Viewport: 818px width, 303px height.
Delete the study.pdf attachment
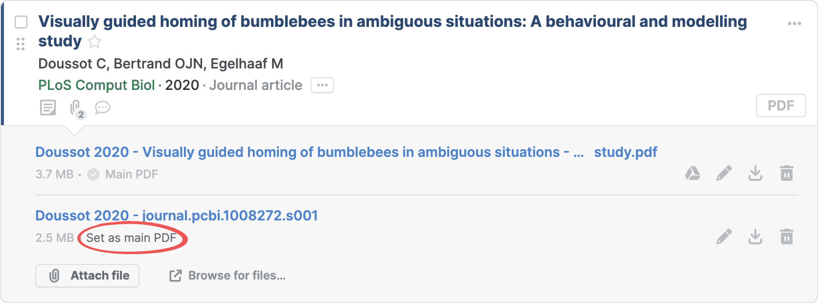tap(787, 173)
